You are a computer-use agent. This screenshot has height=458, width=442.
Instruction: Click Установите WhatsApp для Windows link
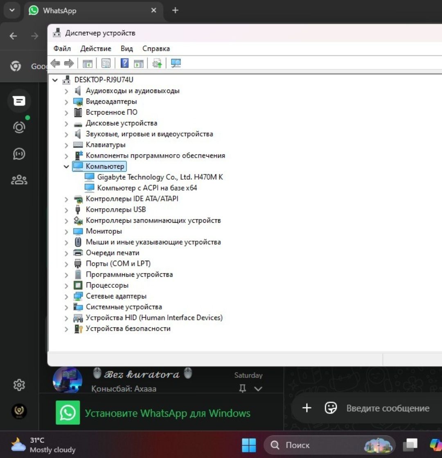click(167, 413)
